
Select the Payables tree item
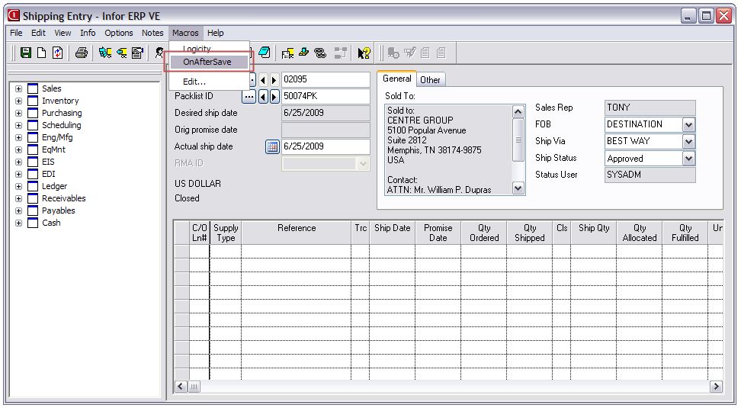click(x=58, y=210)
